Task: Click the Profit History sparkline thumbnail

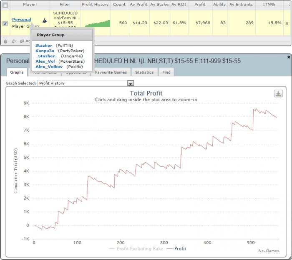Action: click(95, 23)
